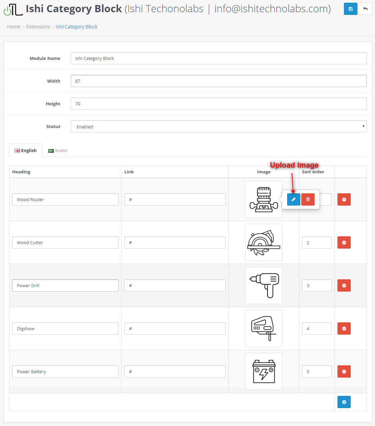The image size is (375, 426).
Task: Click the blue pencil edit image icon
Action: point(294,199)
